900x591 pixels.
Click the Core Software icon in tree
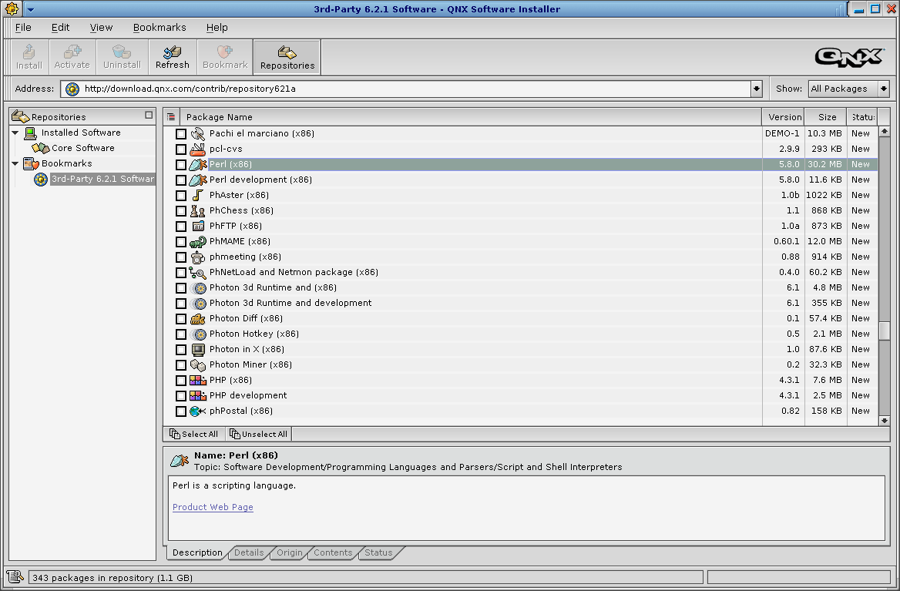tap(40, 148)
